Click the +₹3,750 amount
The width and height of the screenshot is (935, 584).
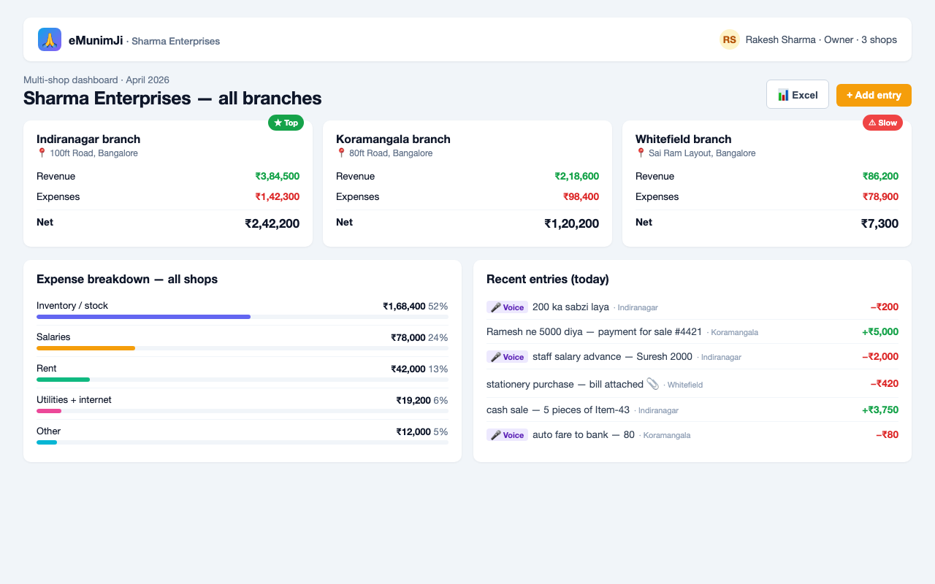(x=880, y=410)
